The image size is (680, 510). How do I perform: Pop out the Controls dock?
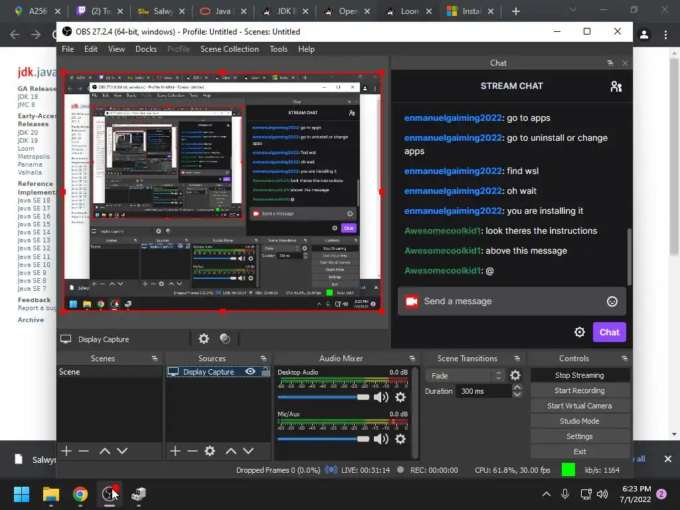coord(624,359)
